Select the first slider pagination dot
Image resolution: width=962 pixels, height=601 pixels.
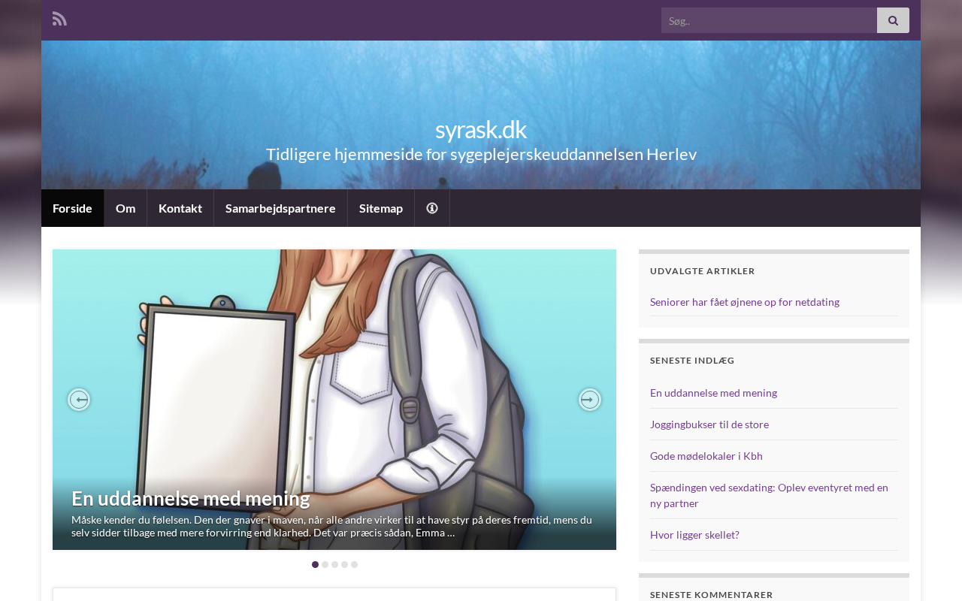pyautogui.click(x=316, y=564)
